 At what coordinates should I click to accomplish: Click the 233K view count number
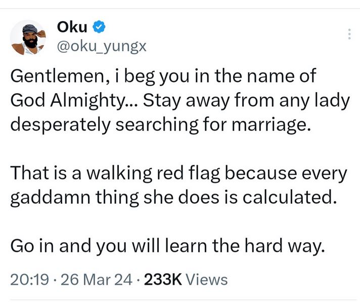pos(163,279)
